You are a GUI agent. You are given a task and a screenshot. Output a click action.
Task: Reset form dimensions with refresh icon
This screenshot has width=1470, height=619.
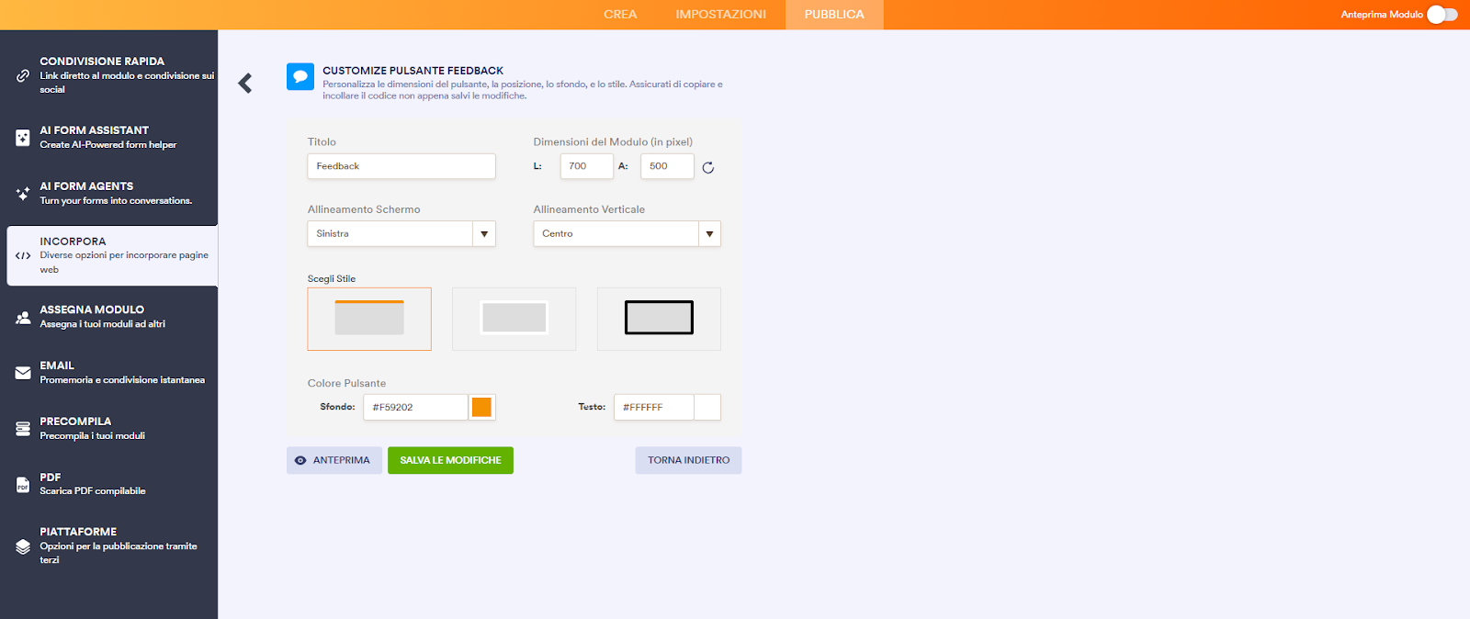pyautogui.click(x=708, y=167)
